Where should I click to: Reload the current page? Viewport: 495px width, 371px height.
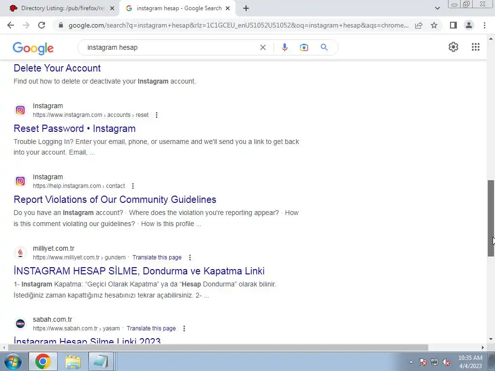click(42, 25)
